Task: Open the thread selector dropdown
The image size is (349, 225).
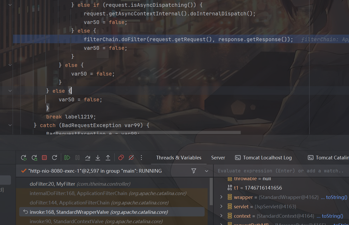Action: [x=207, y=171]
